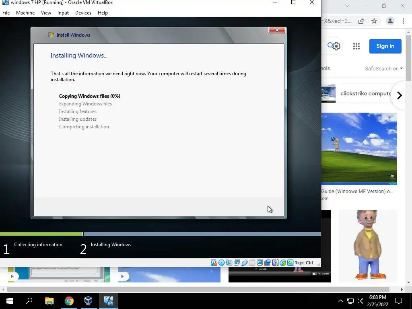This screenshot has width=412, height=309.
Task: Click the display monitor icon in VirtualBox status bar
Action: [260, 262]
